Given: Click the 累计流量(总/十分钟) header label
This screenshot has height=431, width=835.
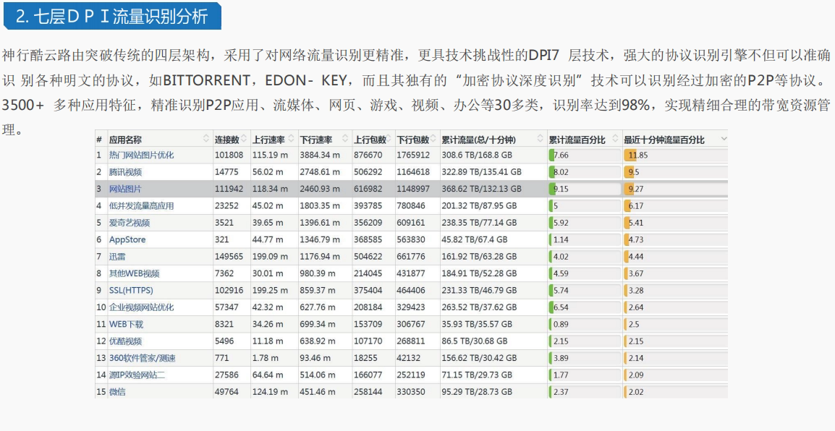Looking at the screenshot, I should (x=479, y=140).
